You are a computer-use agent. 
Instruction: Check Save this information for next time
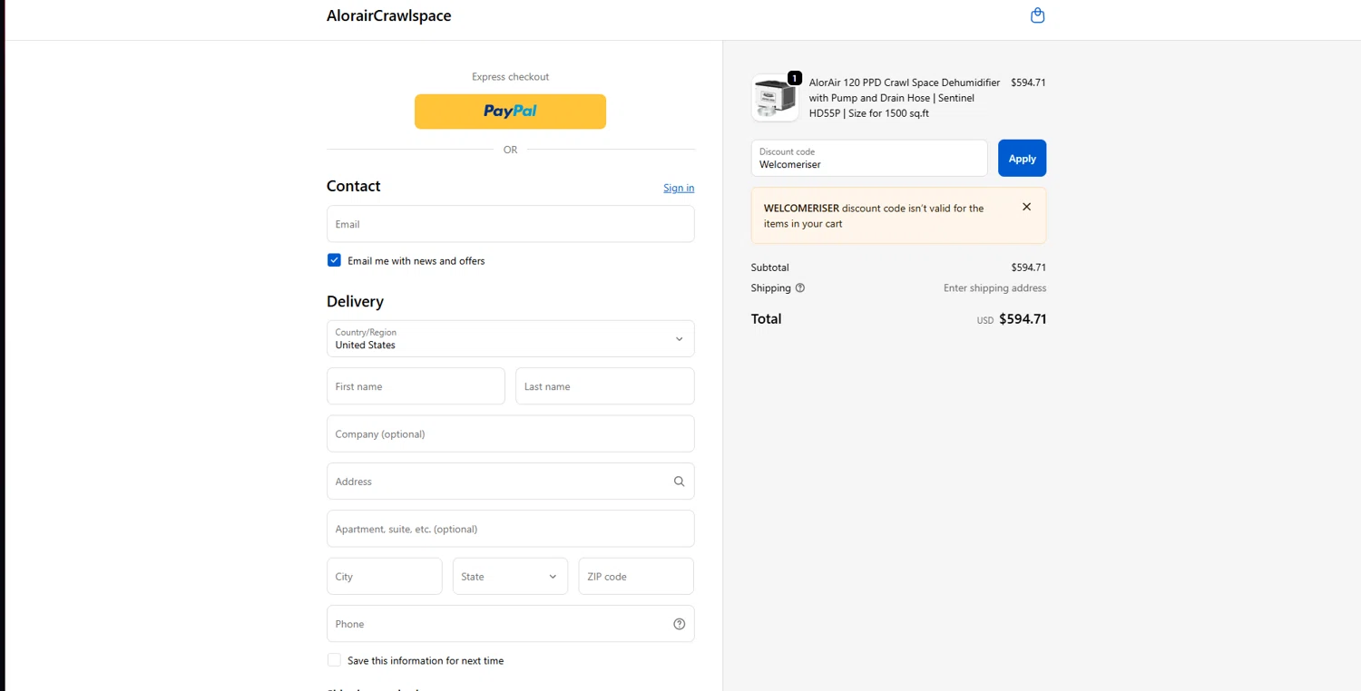tap(334, 660)
